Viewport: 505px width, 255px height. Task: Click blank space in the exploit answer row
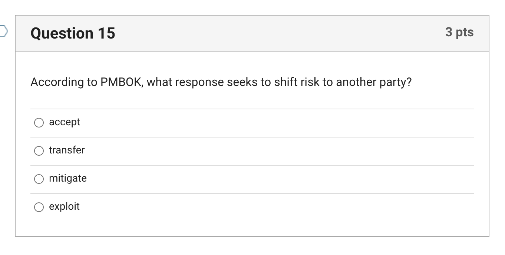pyautogui.click(x=260, y=207)
